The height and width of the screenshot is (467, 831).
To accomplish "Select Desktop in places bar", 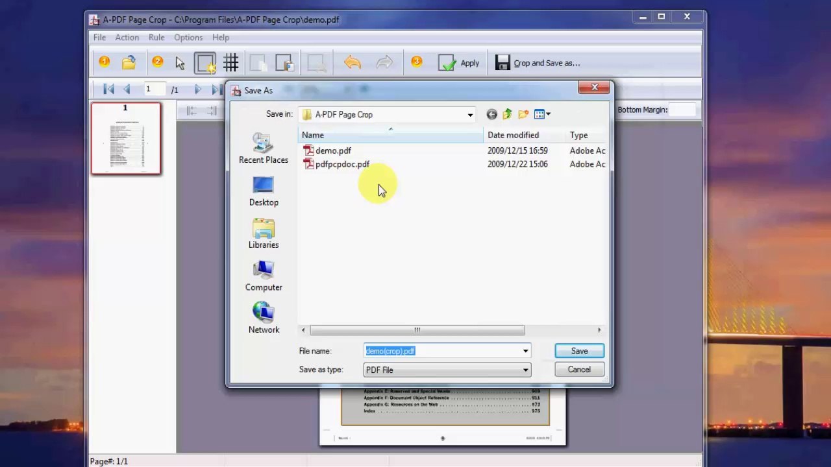I will [x=264, y=191].
